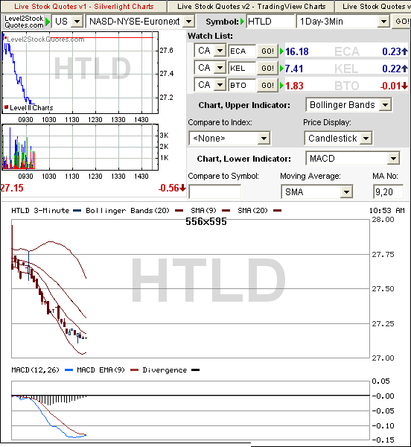Viewport: 411px width, 447px height.
Task: Click the HTLD intraday price mini chart
Action: point(80,73)
